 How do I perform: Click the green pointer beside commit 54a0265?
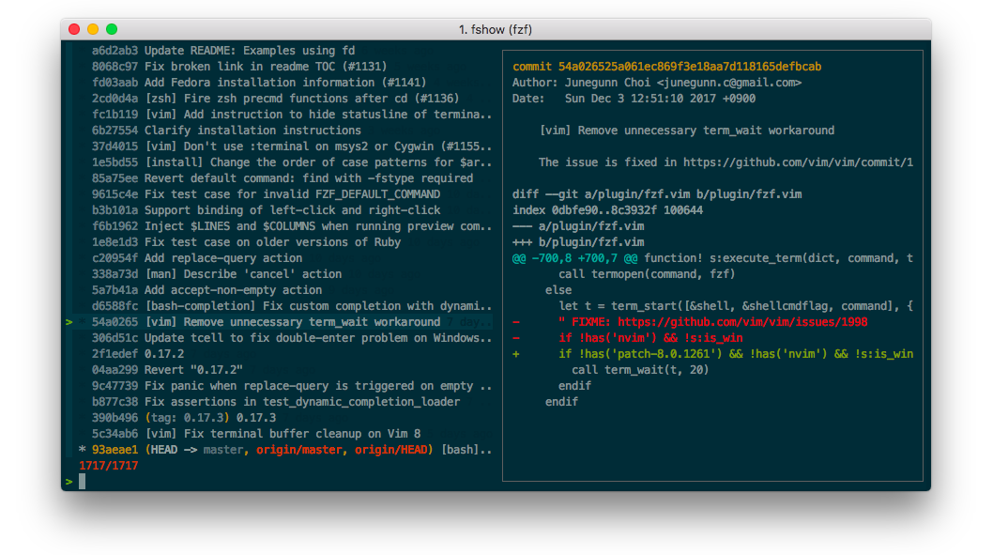69,322
